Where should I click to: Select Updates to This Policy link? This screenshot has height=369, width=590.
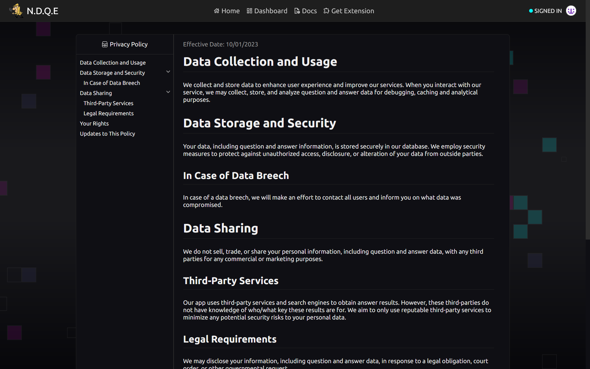coord(107,134)
